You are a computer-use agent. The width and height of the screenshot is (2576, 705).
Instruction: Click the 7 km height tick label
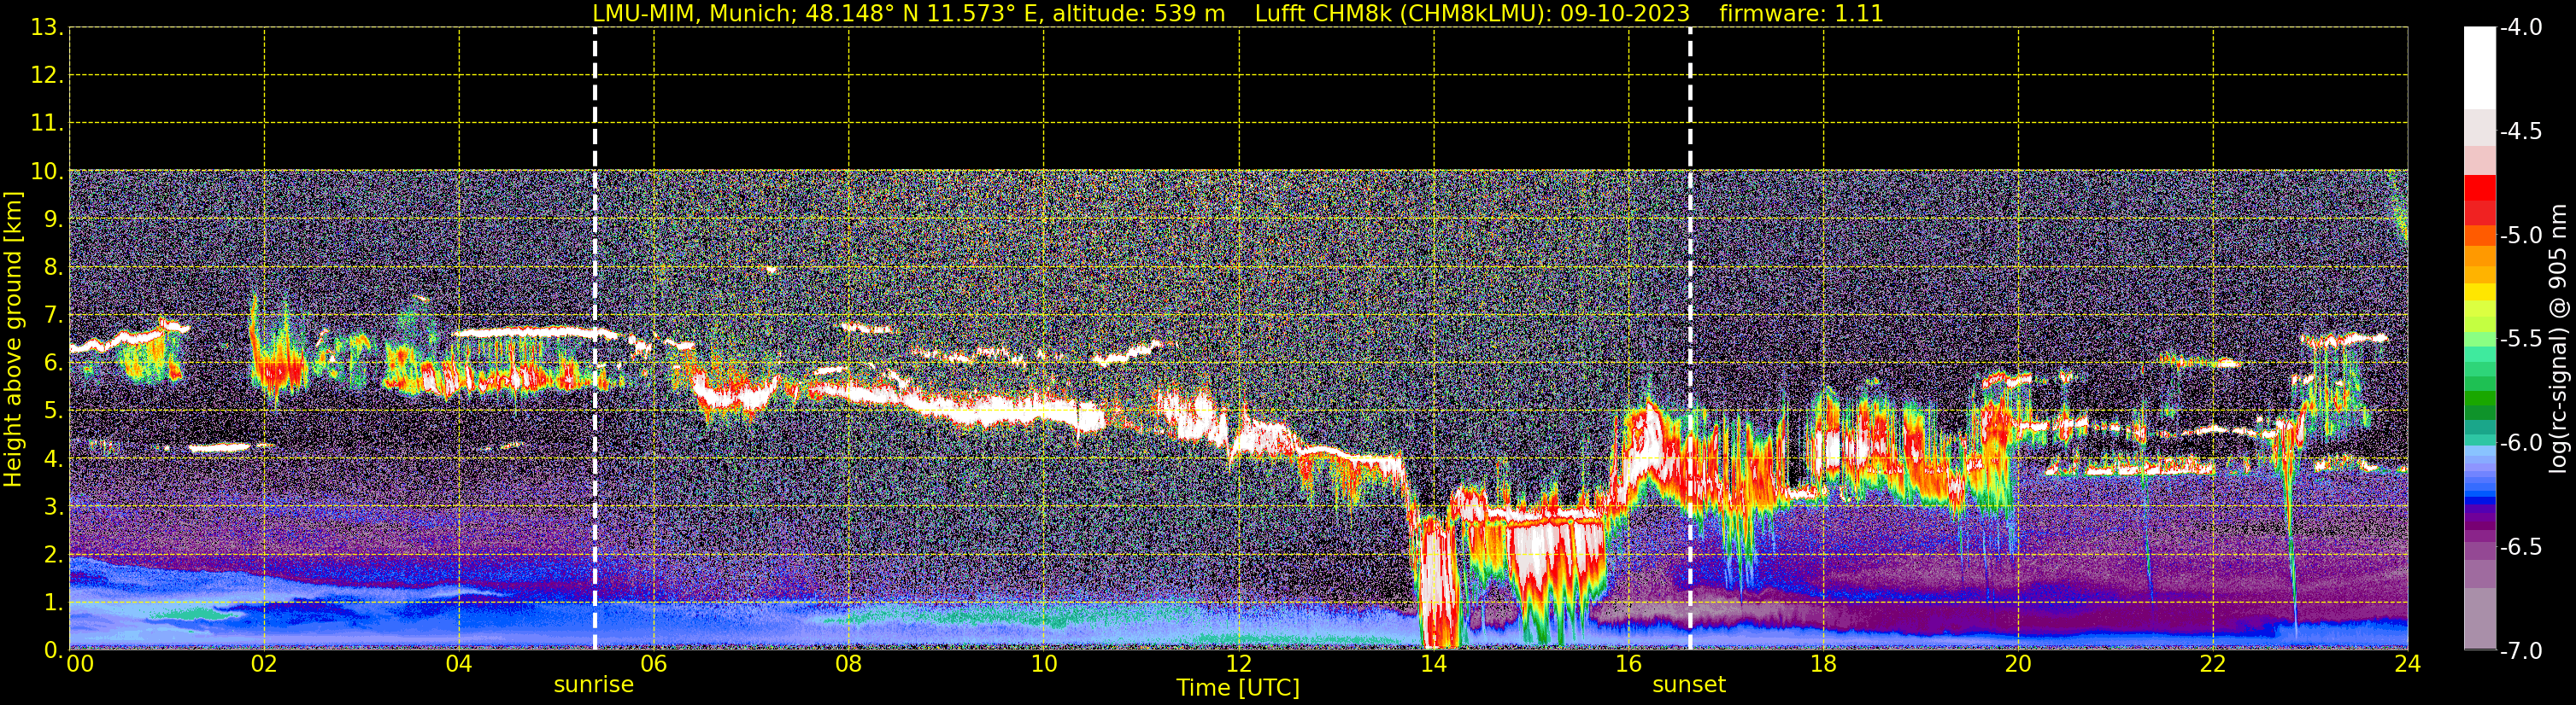pos(54,316)
